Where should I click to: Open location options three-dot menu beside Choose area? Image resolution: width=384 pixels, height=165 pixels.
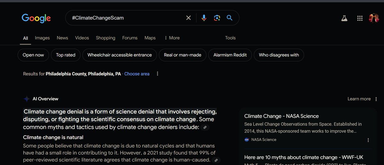click(x=157, y=74)
